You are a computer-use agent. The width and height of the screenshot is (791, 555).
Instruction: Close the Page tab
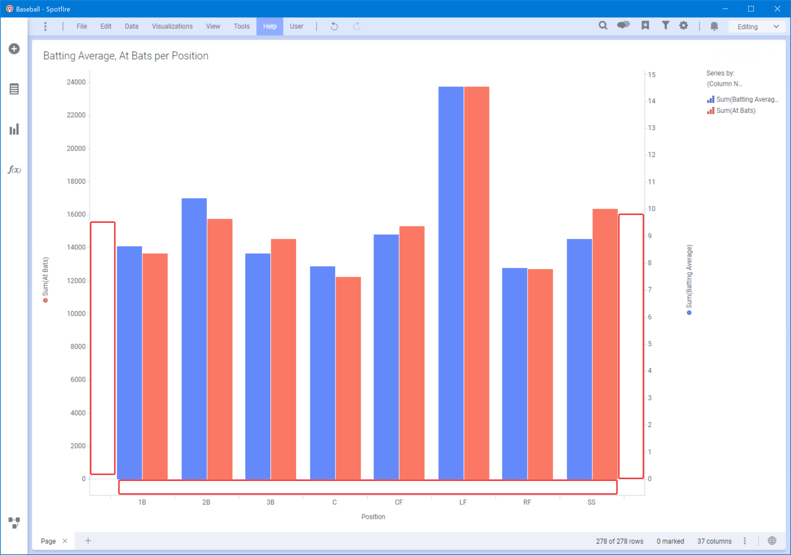(x=65, y=541)
